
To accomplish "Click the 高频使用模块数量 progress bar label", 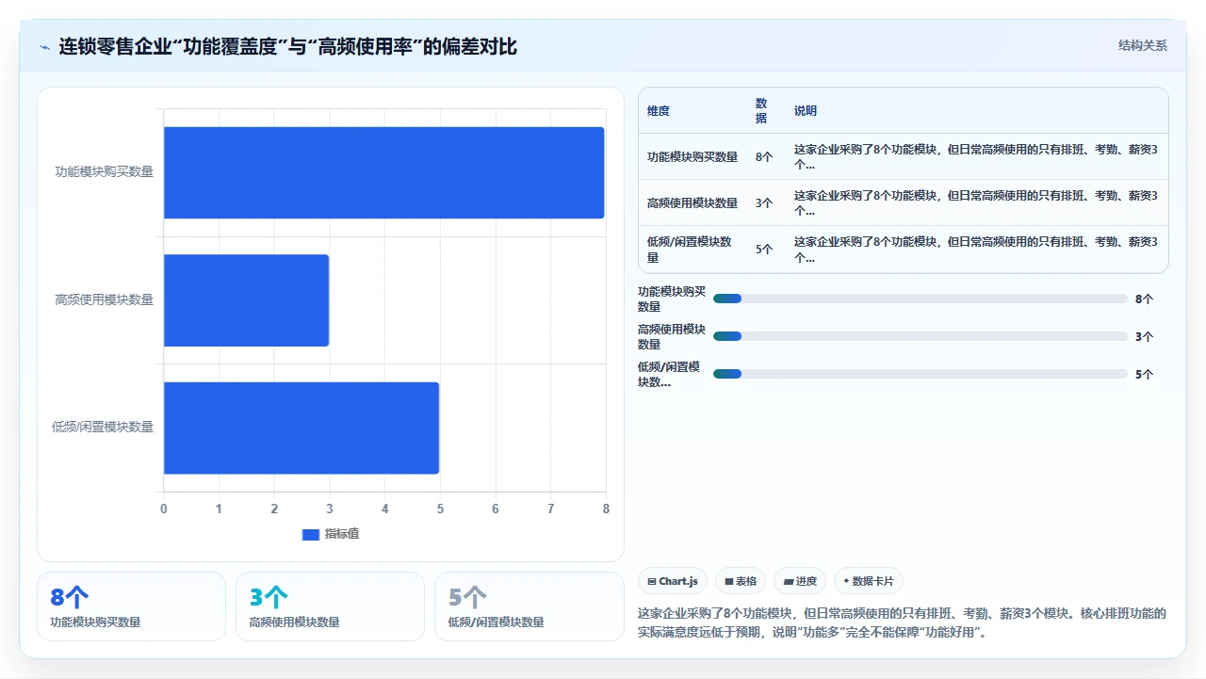I will 672,336.
